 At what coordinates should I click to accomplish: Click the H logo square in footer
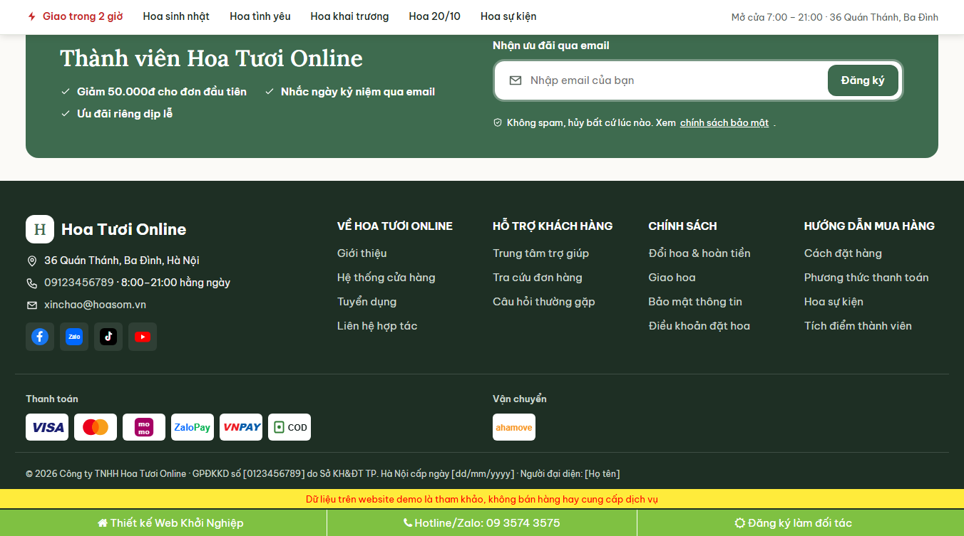click(40, 229)
